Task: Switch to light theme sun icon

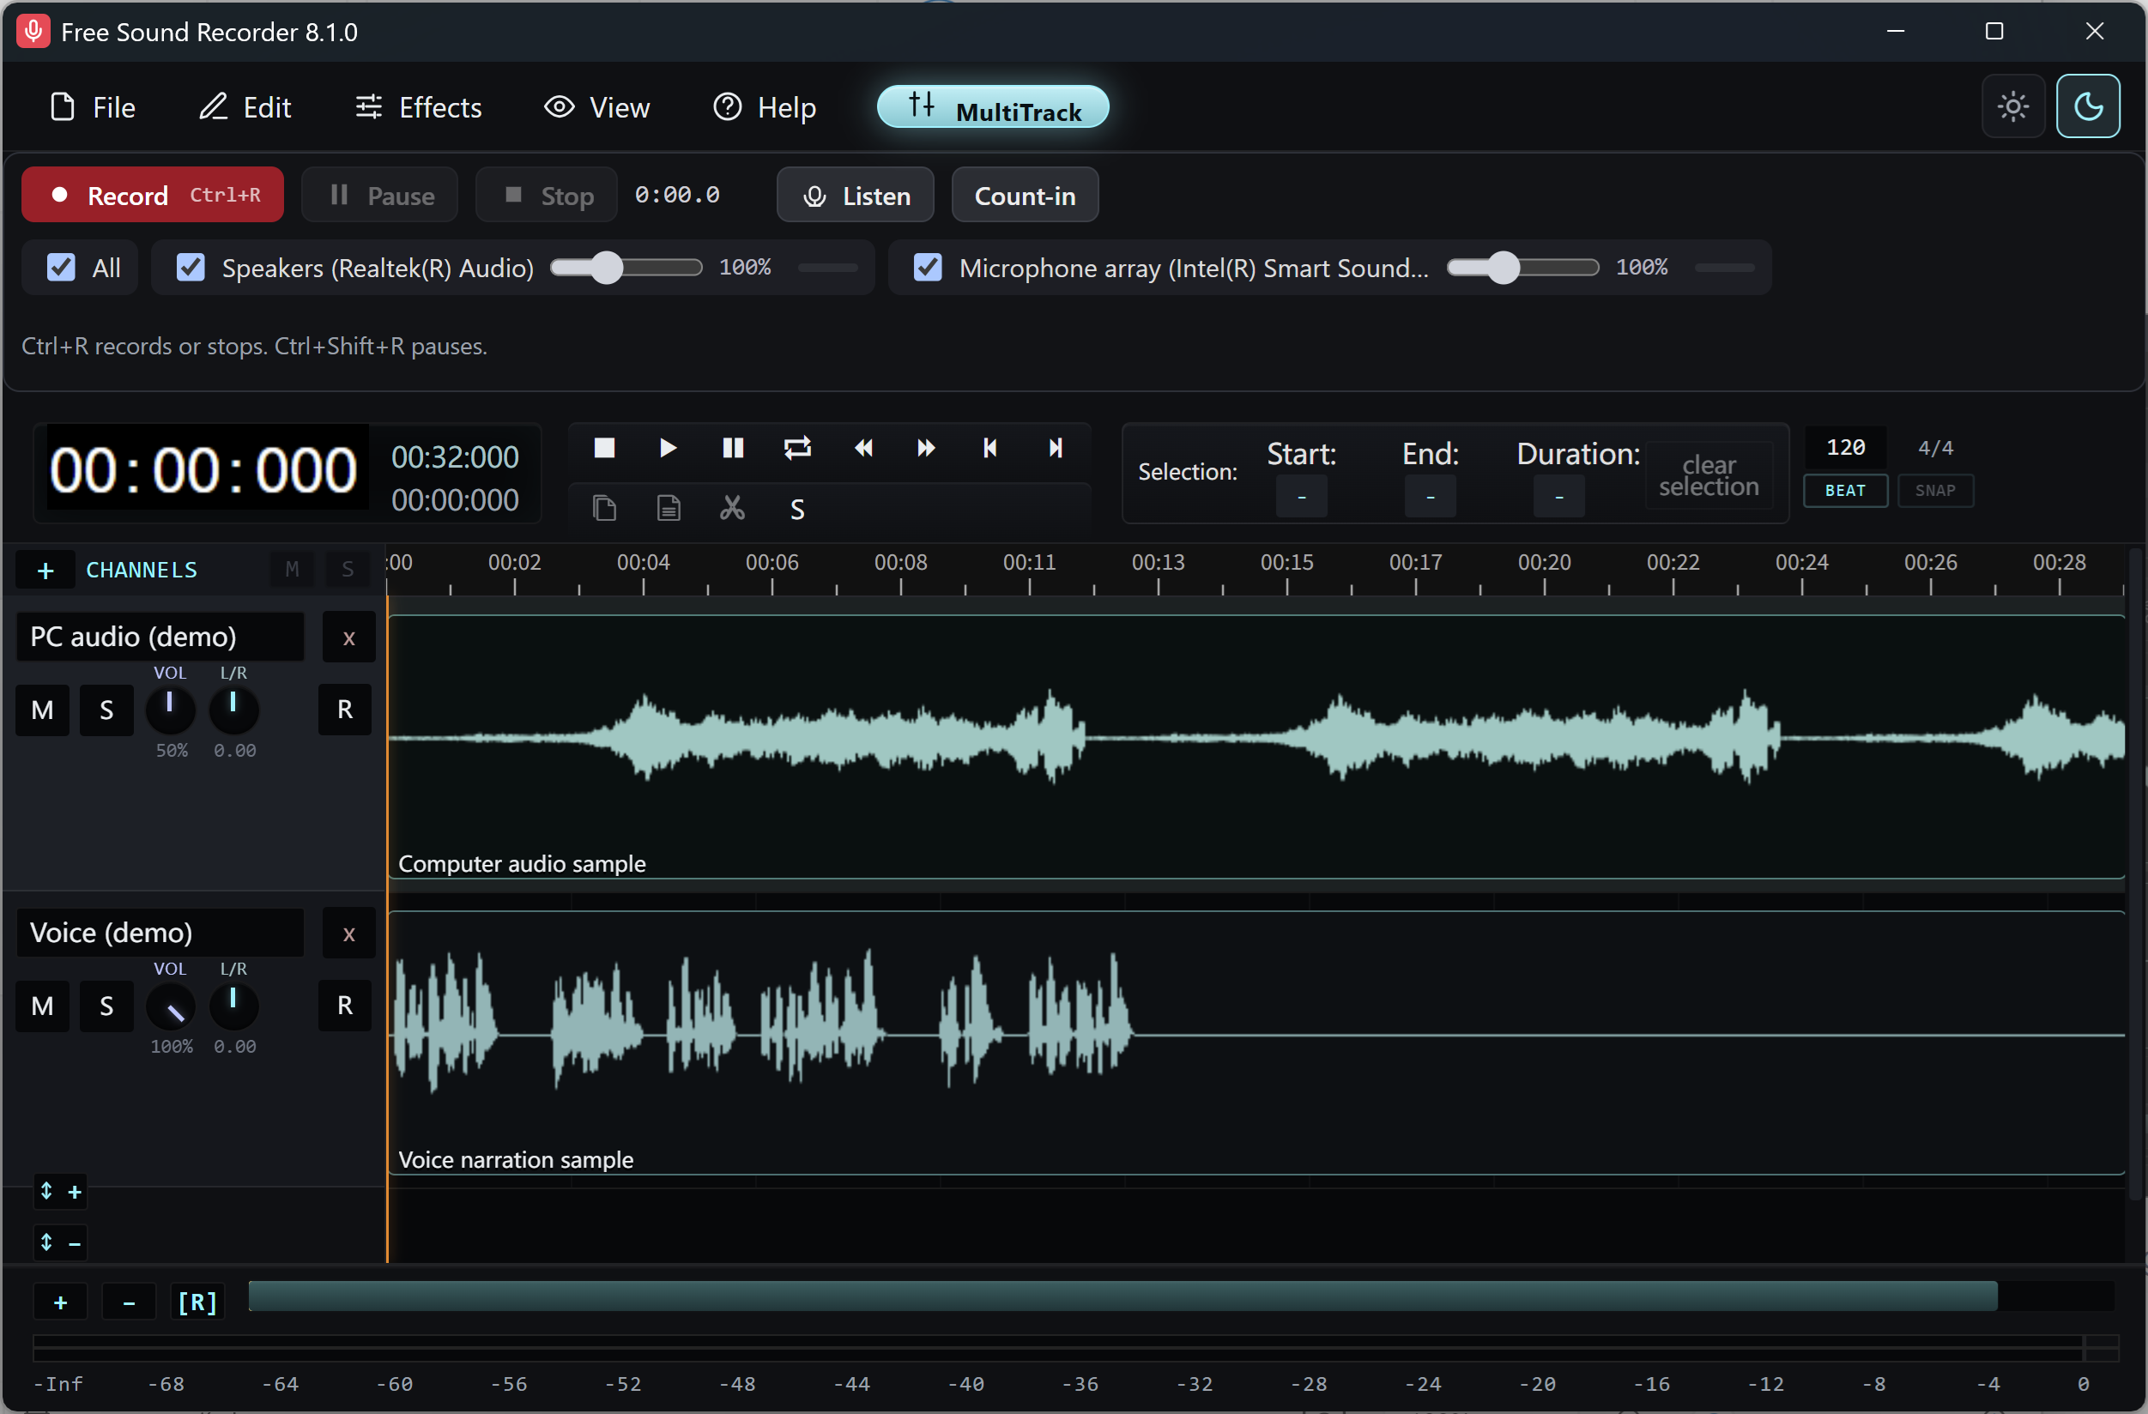Action: [x=2012, y=106]
